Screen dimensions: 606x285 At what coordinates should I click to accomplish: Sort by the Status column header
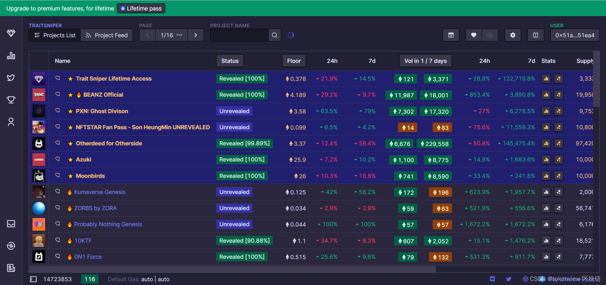[x=230, y=61]
